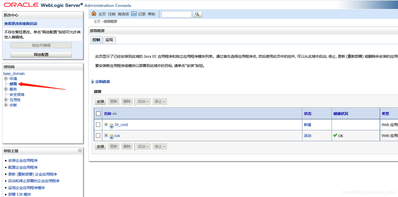This screenshot has width=398, height=197.
Task: Open help topic 监视企业应用程序模块
Action: point(27,188)
